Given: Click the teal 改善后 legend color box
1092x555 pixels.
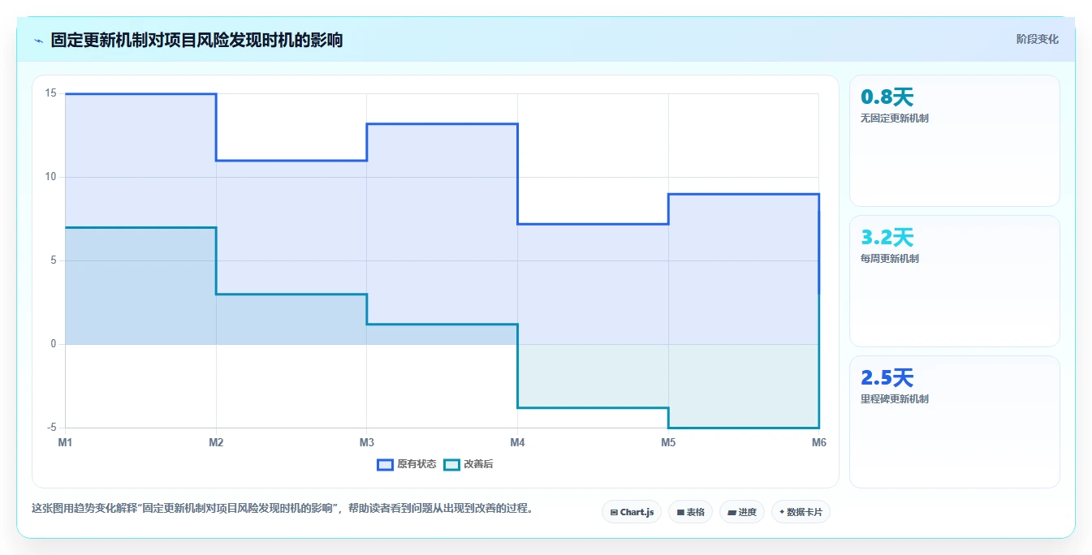Looking at the screenshot, I should click(x=451, y=464).
